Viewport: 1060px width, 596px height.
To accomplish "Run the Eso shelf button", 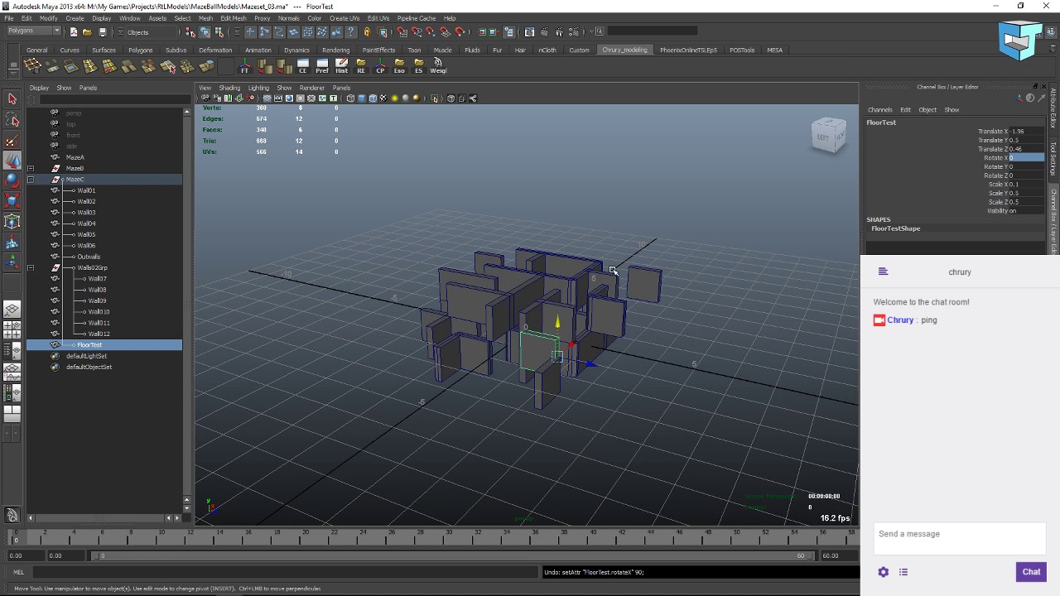I will (x=399, y=65).
